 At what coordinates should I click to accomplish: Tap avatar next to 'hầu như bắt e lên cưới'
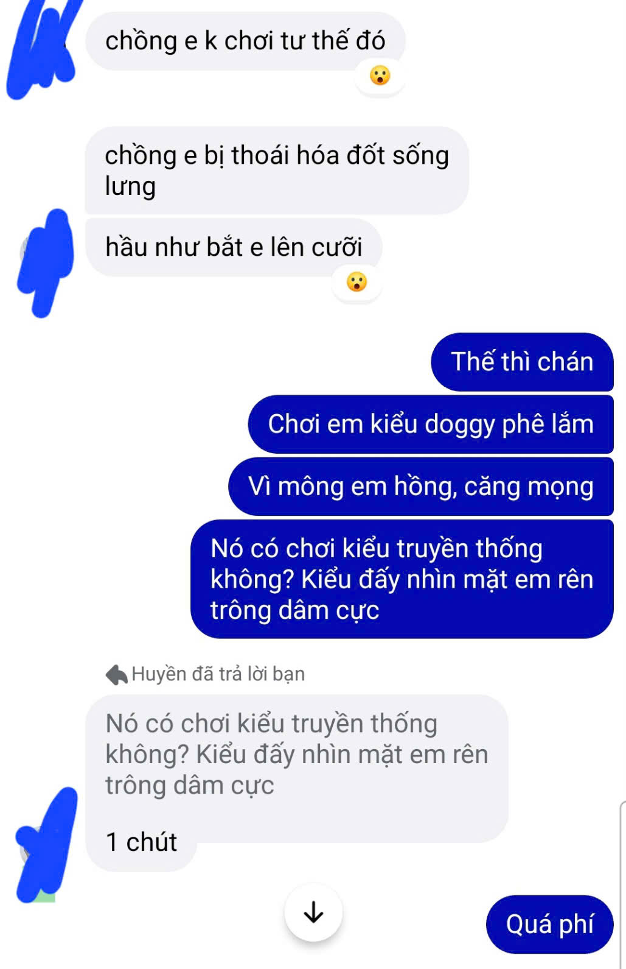coord(46,262)
